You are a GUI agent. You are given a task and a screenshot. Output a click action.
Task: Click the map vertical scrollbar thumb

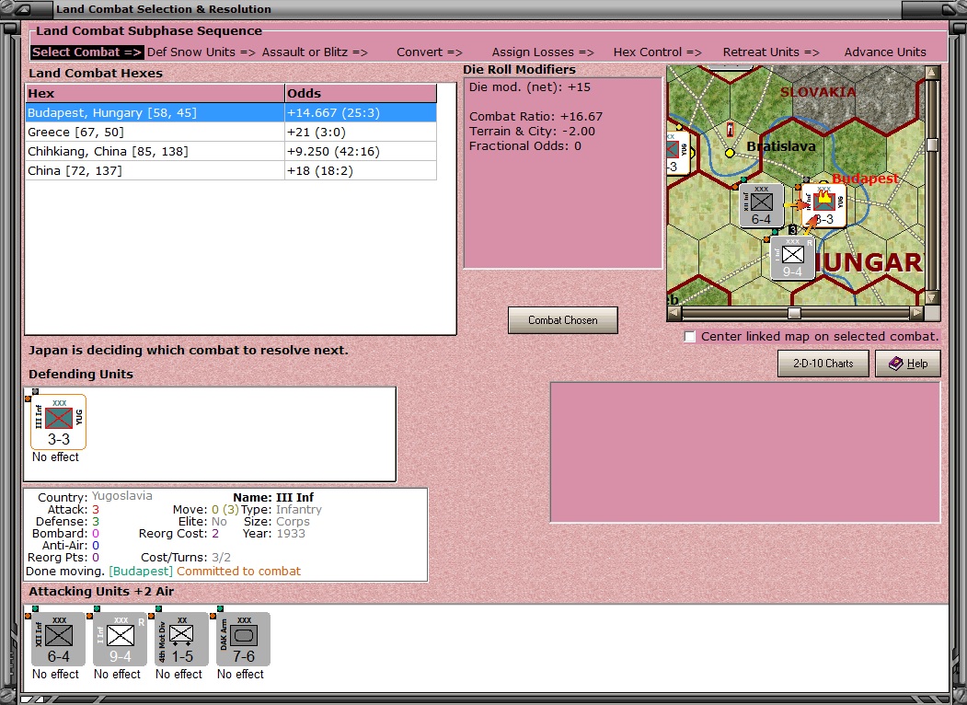pos(932,144)
